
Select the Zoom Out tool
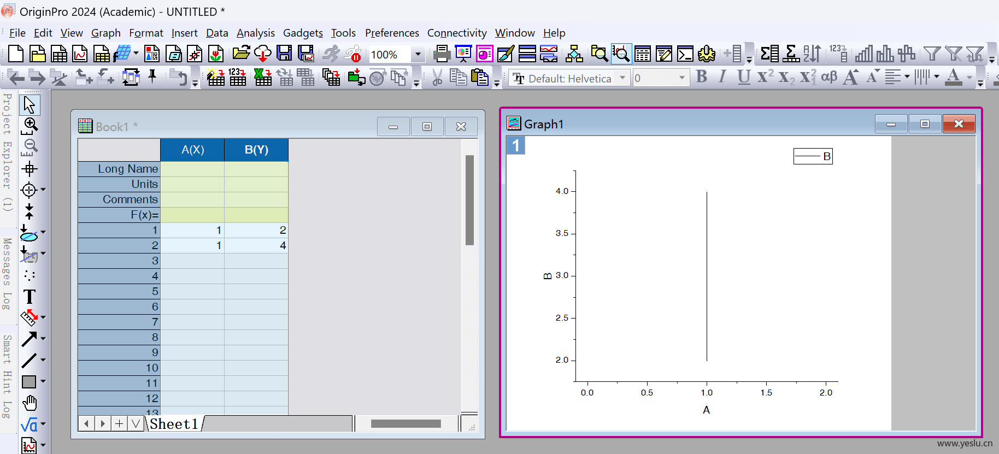pos(30,147)
